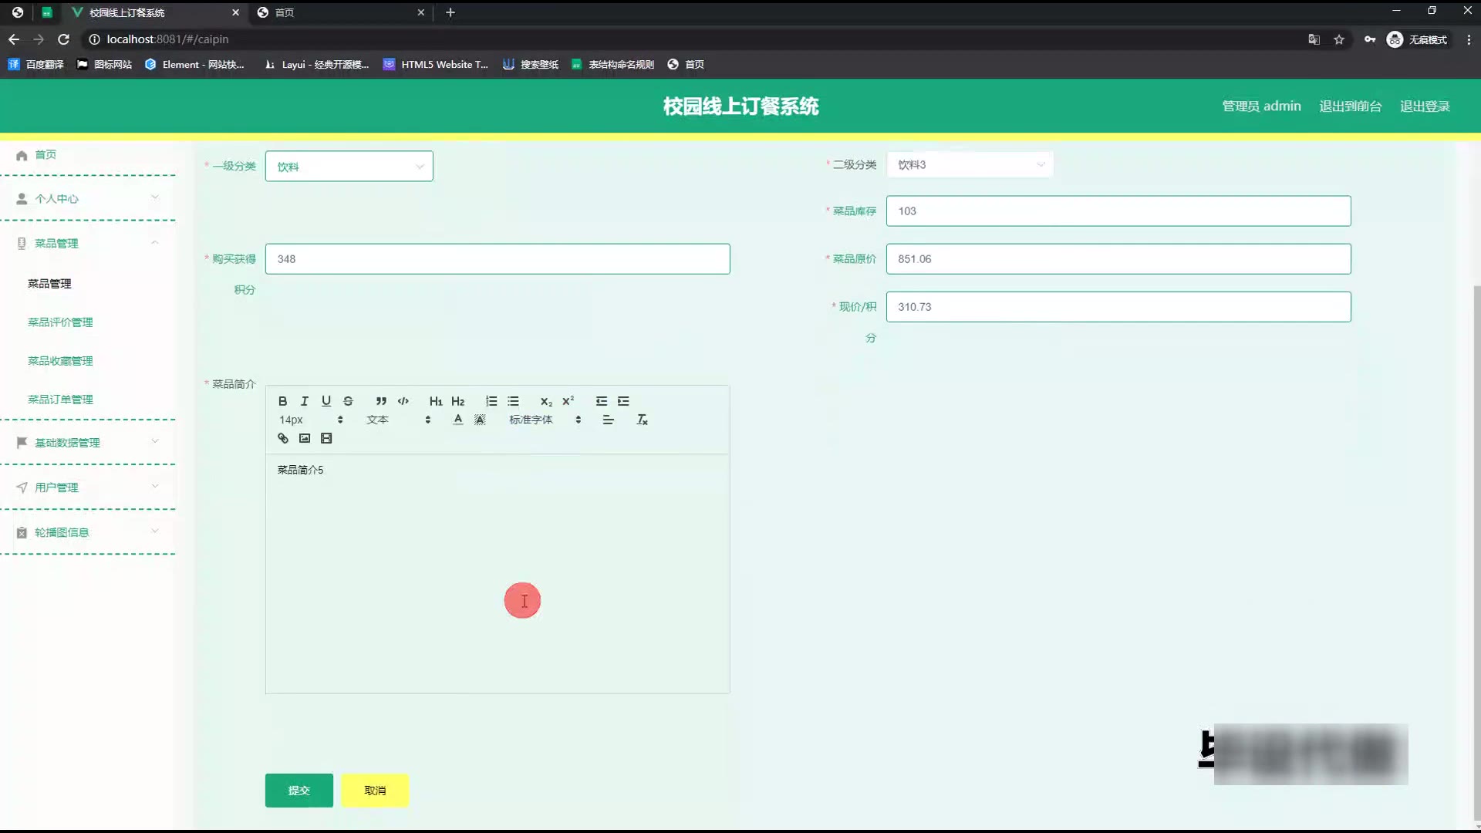1481x833 pixels.
Task: Click the 提交 submit button
Action: pyautogui.click(x=299, y=791)
